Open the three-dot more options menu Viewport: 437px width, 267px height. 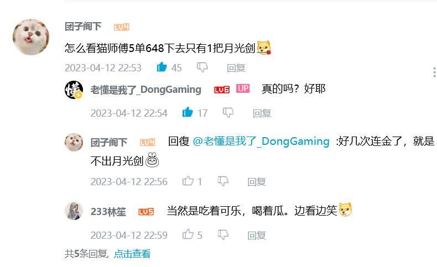coord(434,72)
